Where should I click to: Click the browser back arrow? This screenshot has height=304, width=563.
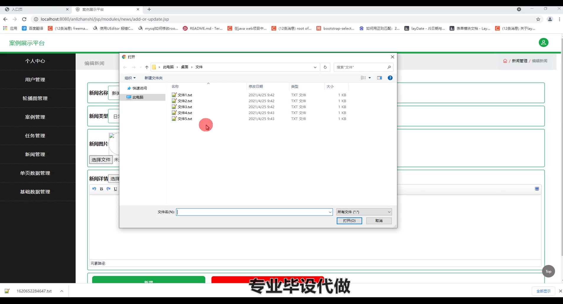click(5, 19)
